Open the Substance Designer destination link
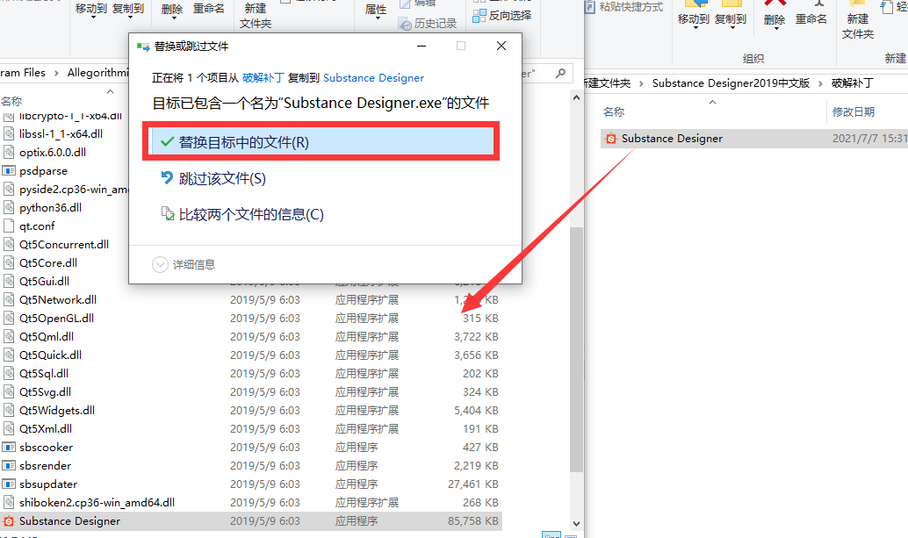Image resolution: width=908 pixels, height=538 pixels. point(373,77)
